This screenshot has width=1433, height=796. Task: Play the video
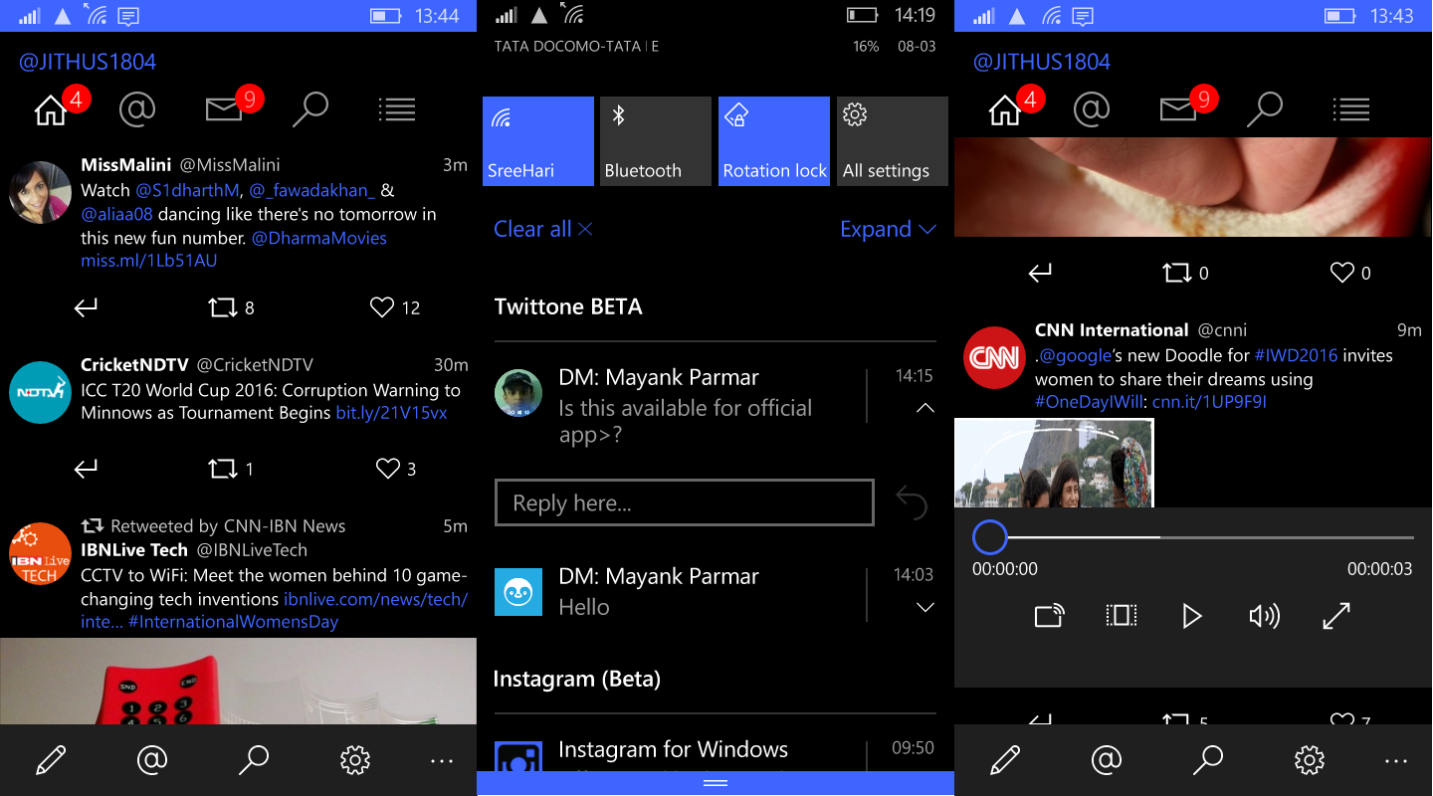pos(1192,616)
